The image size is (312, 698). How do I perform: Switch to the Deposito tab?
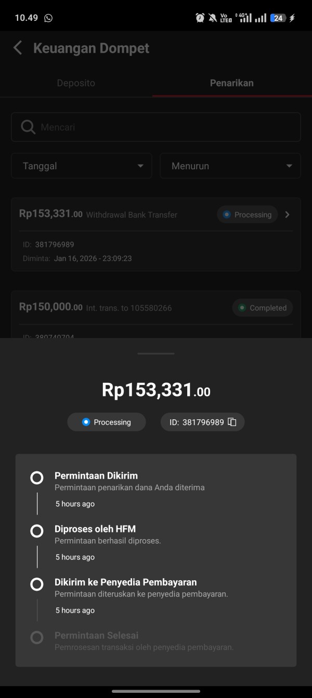click(76, 83)
